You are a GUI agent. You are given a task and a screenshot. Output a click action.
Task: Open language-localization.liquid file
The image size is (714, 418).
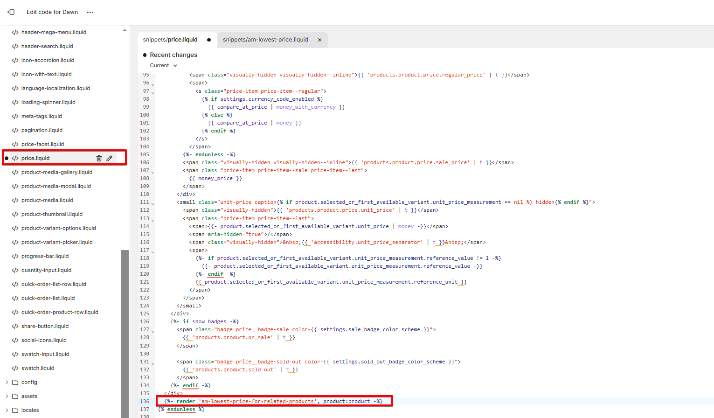tap(55, 88)
